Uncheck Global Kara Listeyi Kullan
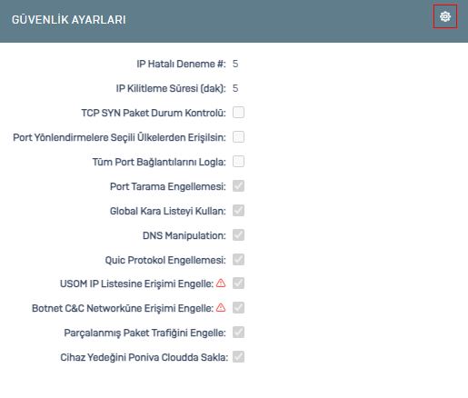The image size is (468, 398). click(238, 211)
